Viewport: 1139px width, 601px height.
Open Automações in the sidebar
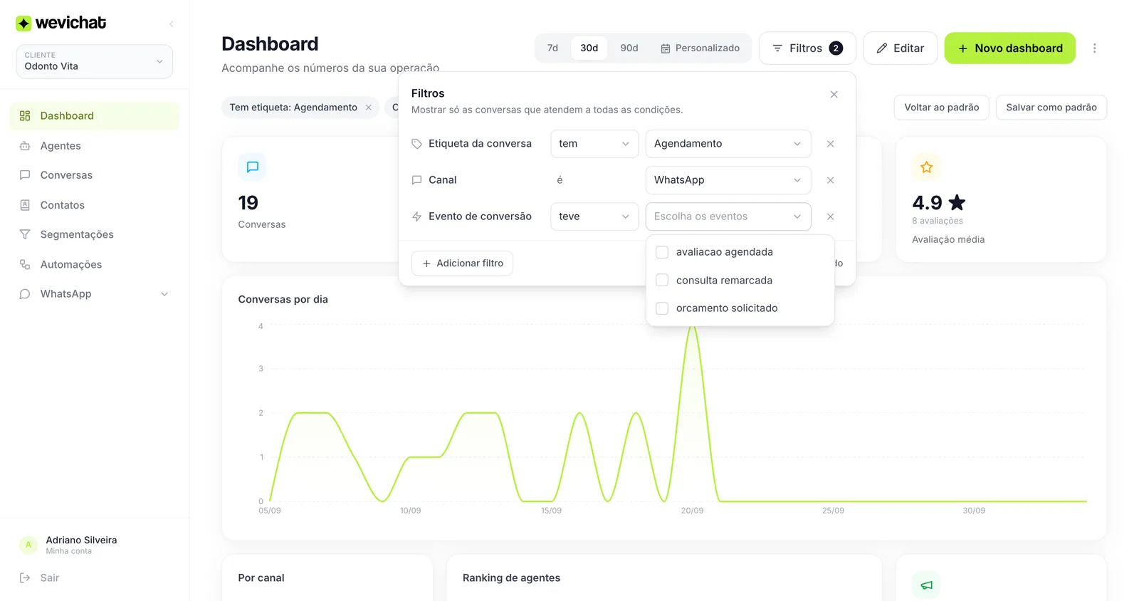coord(95,264)
